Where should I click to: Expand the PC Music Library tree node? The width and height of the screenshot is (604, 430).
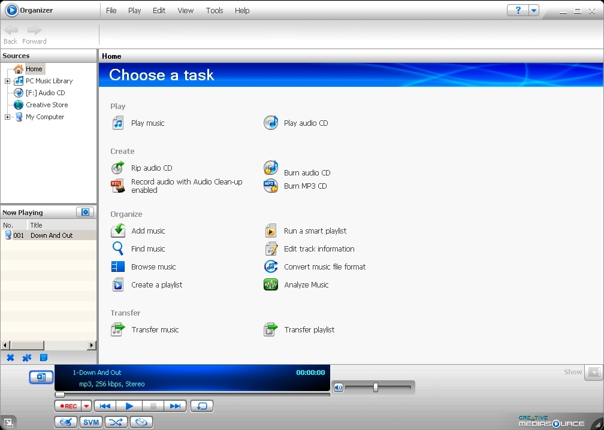[7, 81]
